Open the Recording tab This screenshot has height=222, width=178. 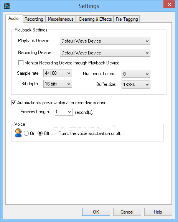34,19
